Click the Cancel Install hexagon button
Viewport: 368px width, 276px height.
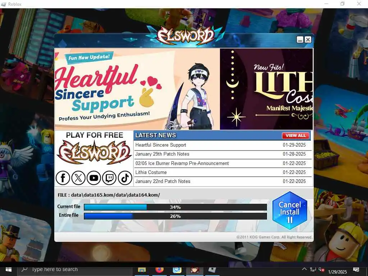pos(290,211)
